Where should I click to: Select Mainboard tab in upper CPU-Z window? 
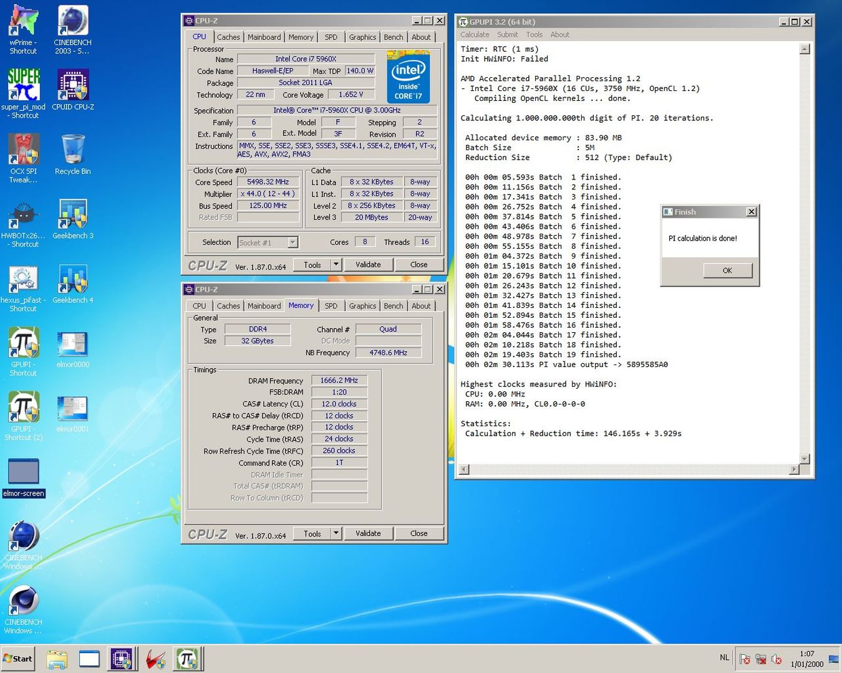click(264, 37)
